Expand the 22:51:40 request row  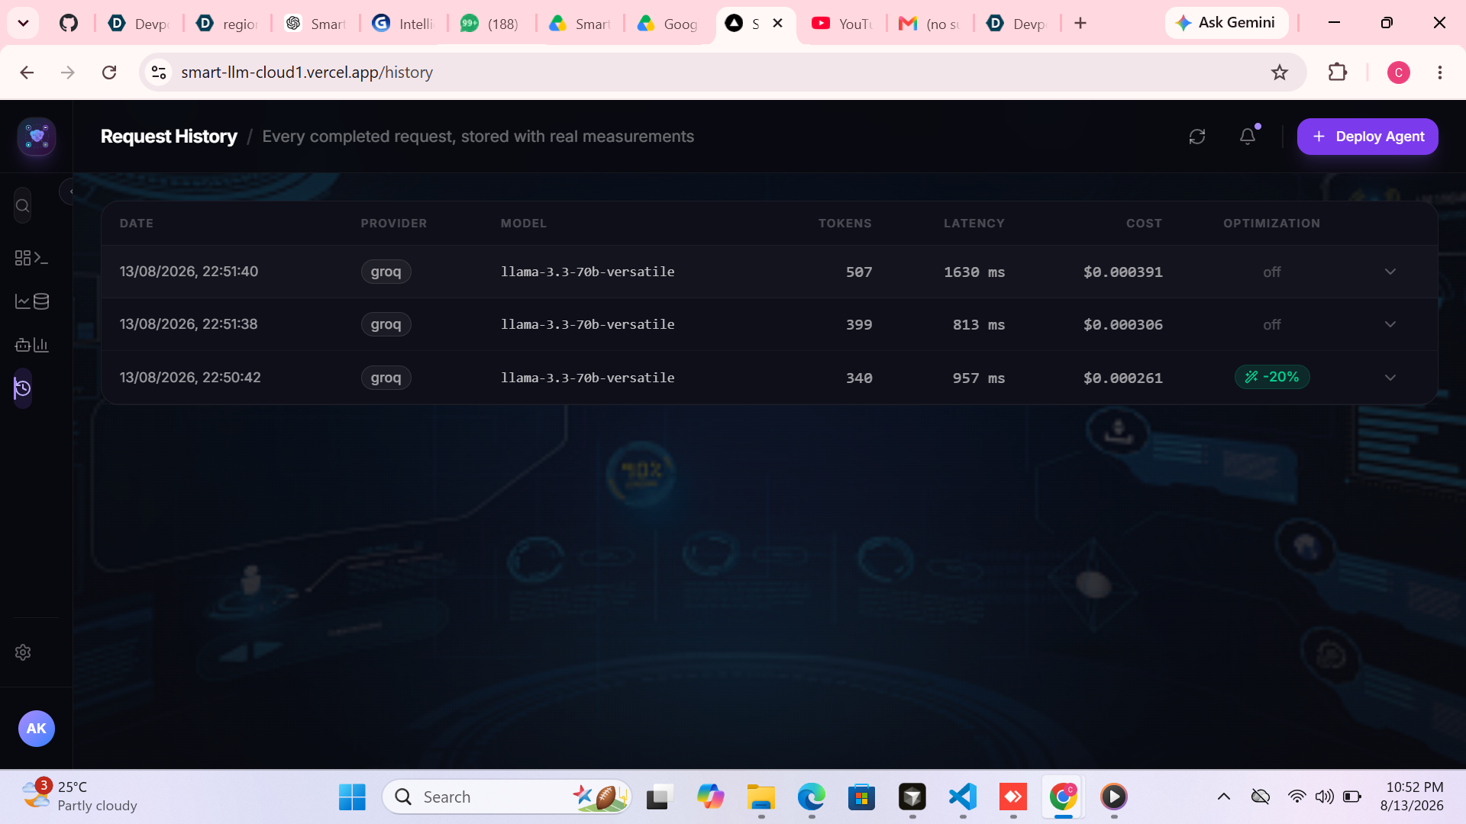[1390, 272]
